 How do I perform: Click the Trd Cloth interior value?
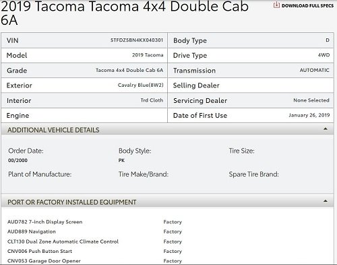(152, 100)
